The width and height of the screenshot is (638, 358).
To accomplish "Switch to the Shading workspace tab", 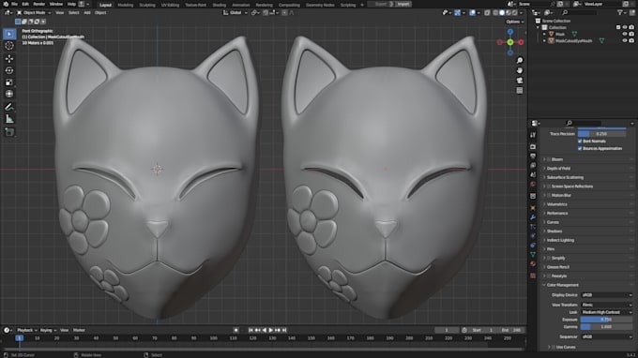I will 219,5.
